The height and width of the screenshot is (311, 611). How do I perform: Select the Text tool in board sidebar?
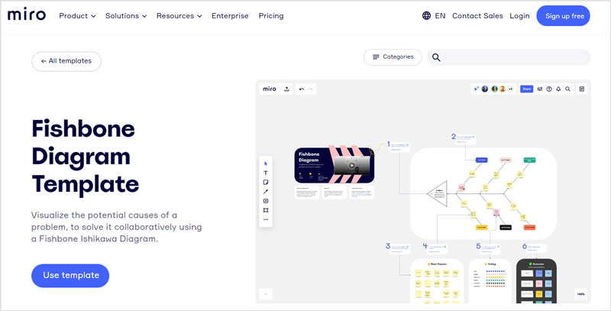point(266,173)
